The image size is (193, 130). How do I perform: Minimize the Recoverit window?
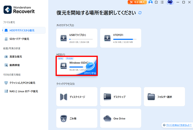coord(178,2)
